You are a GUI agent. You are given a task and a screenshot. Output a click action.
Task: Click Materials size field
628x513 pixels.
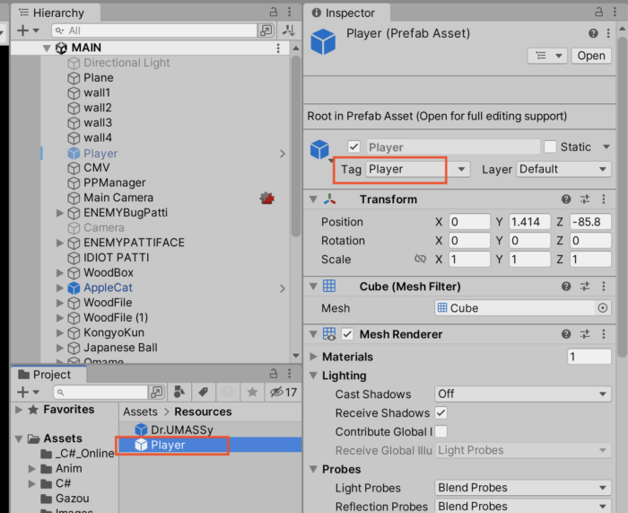(589, 357)
